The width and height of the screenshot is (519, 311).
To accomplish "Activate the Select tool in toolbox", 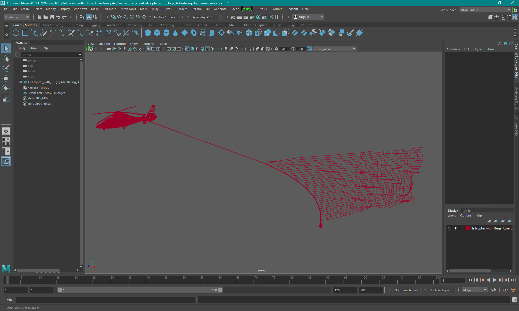I will click(x=6, y=48).
